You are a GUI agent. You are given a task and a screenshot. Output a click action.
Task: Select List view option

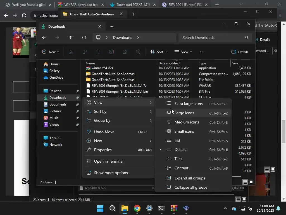tap(193, 141)
